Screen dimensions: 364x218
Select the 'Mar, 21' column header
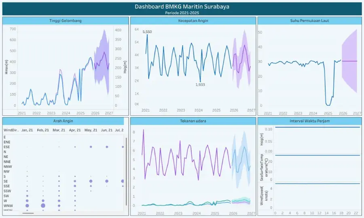[59, 130]
